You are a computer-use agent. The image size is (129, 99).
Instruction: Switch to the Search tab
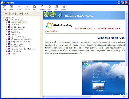19,14
